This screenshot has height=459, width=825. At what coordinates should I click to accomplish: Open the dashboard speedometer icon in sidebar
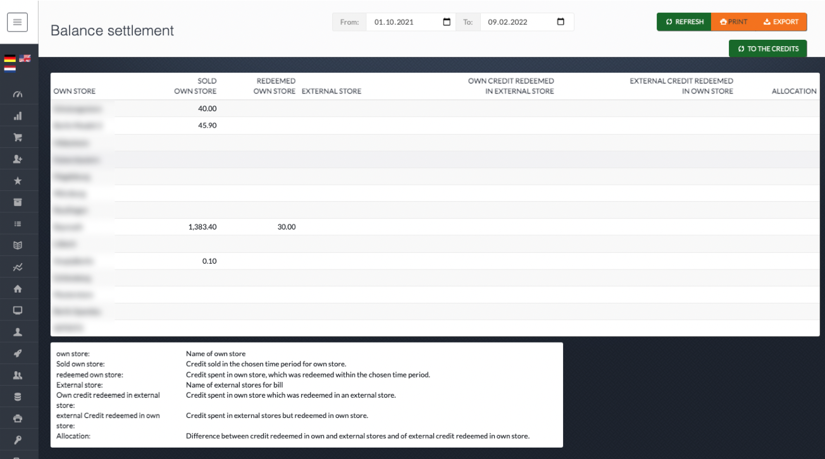point(18,95)
